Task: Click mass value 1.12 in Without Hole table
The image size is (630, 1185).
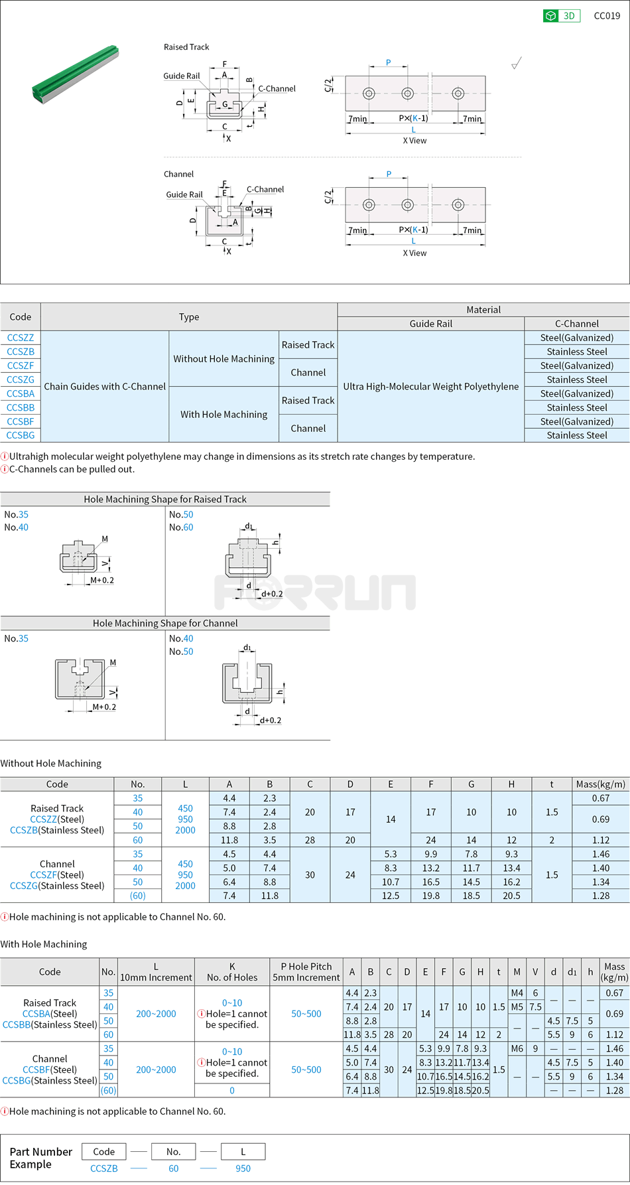Action: click(601, 840)
